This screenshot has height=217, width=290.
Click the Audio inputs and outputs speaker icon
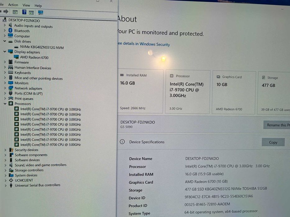click(10, 25)
